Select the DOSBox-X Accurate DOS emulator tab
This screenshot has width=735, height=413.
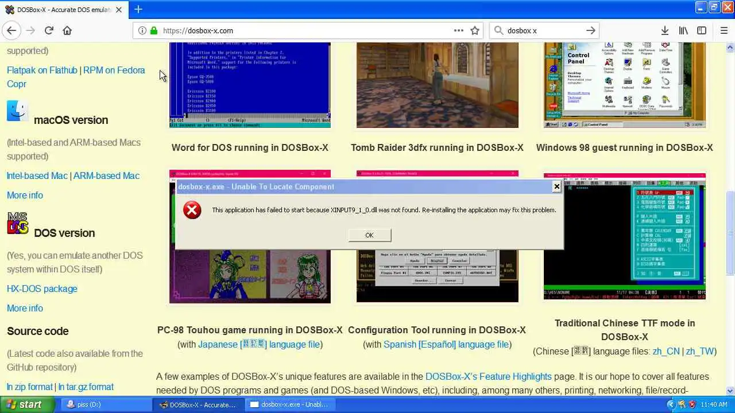point(63,10)
